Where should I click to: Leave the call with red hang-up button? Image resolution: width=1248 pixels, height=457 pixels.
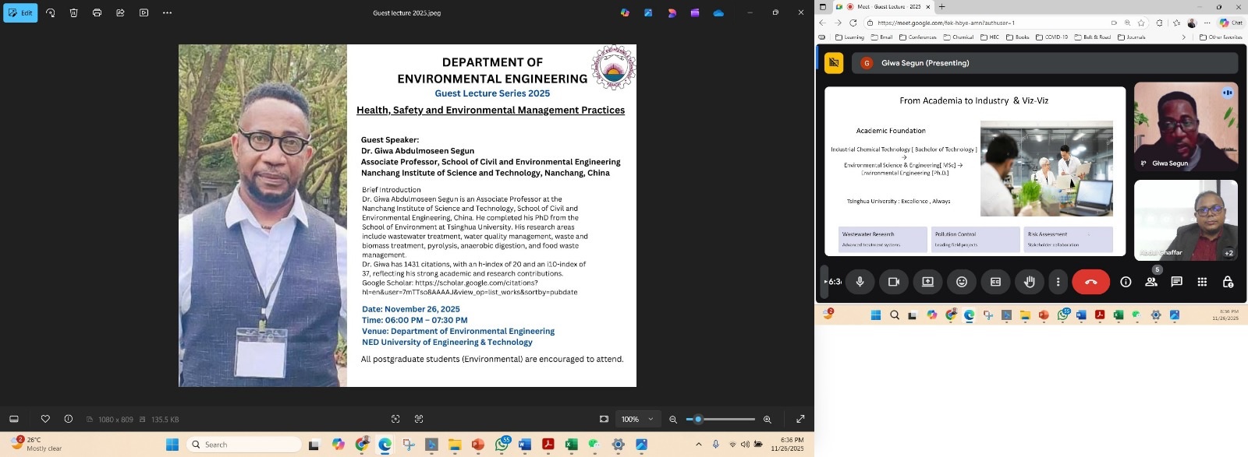pos(1090,282)
